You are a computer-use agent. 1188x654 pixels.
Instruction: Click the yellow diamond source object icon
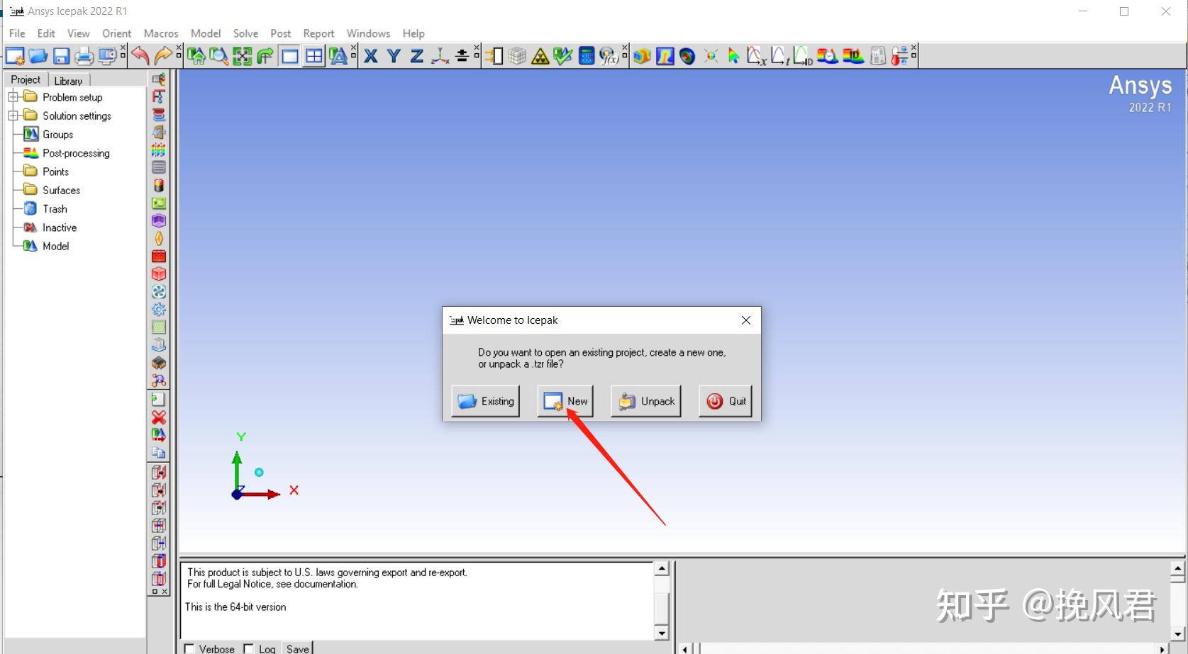[159, 239]
